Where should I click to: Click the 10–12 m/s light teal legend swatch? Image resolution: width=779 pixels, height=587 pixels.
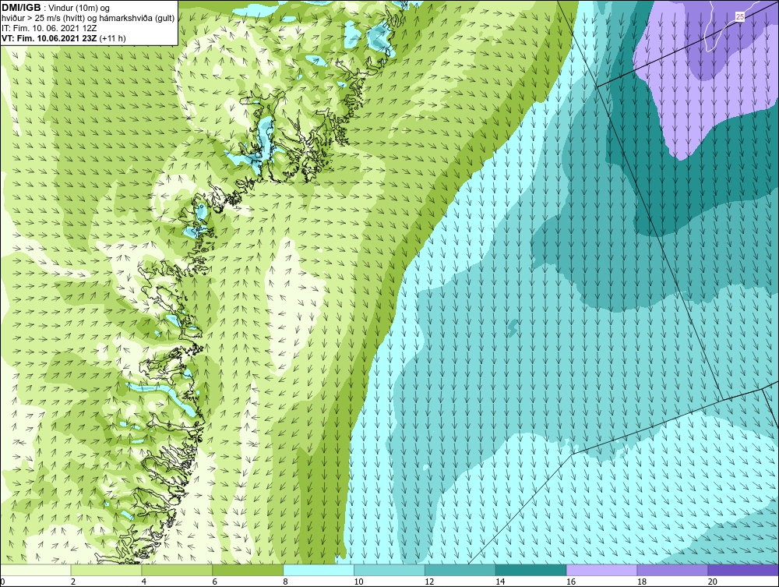(x=389, y=570)
